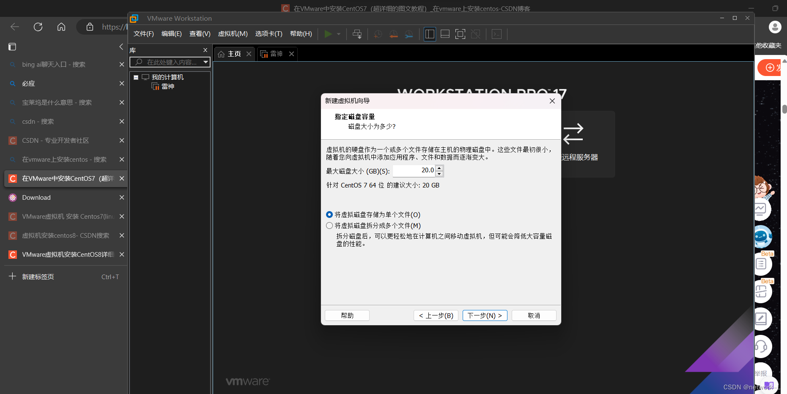Screen dimensions: 787x394
Task: Select 我的计算机 in the library tree
Action: pyautogui.click(x=167, y=77)
